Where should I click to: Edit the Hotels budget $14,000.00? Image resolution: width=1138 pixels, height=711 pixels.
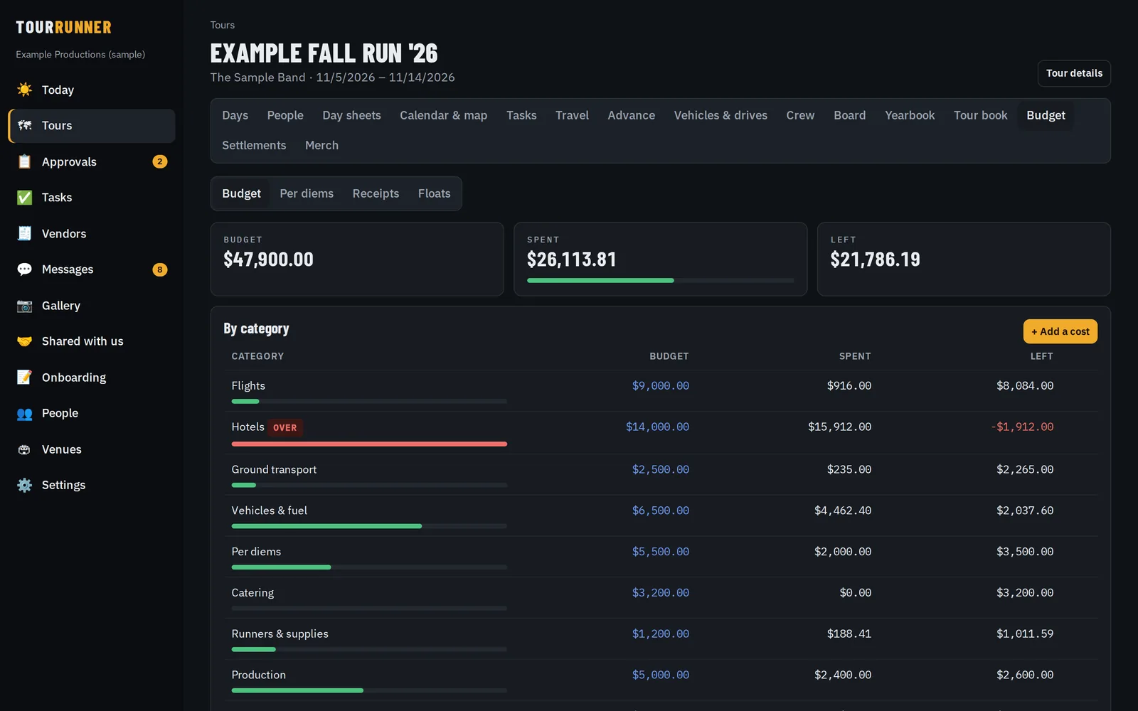[x=657, y=427]
